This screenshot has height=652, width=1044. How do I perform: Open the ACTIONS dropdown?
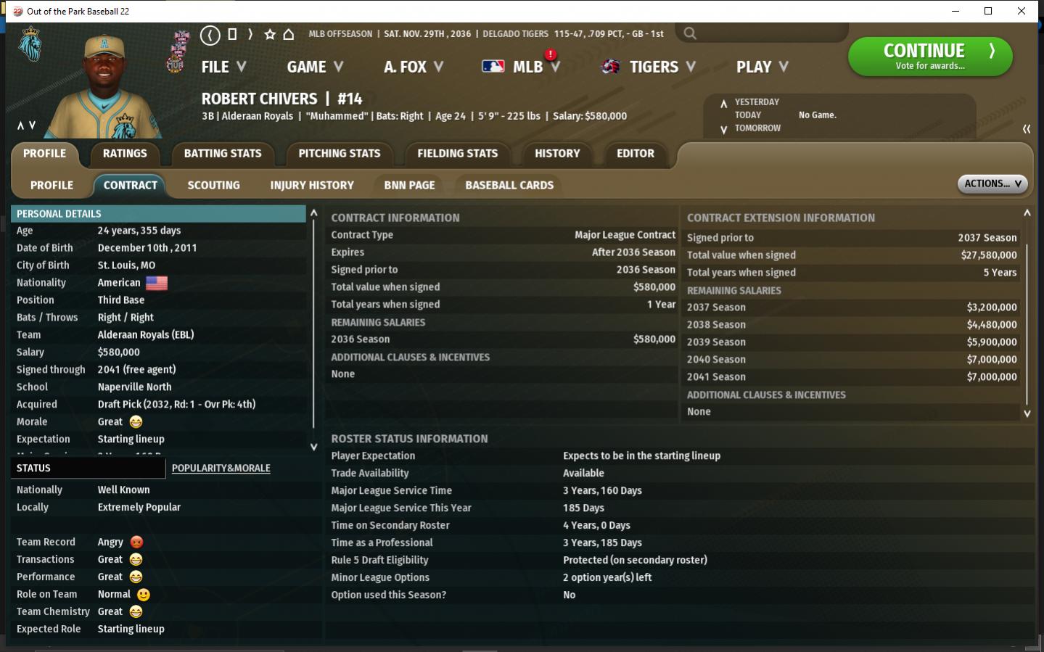(x=992, y=184)
